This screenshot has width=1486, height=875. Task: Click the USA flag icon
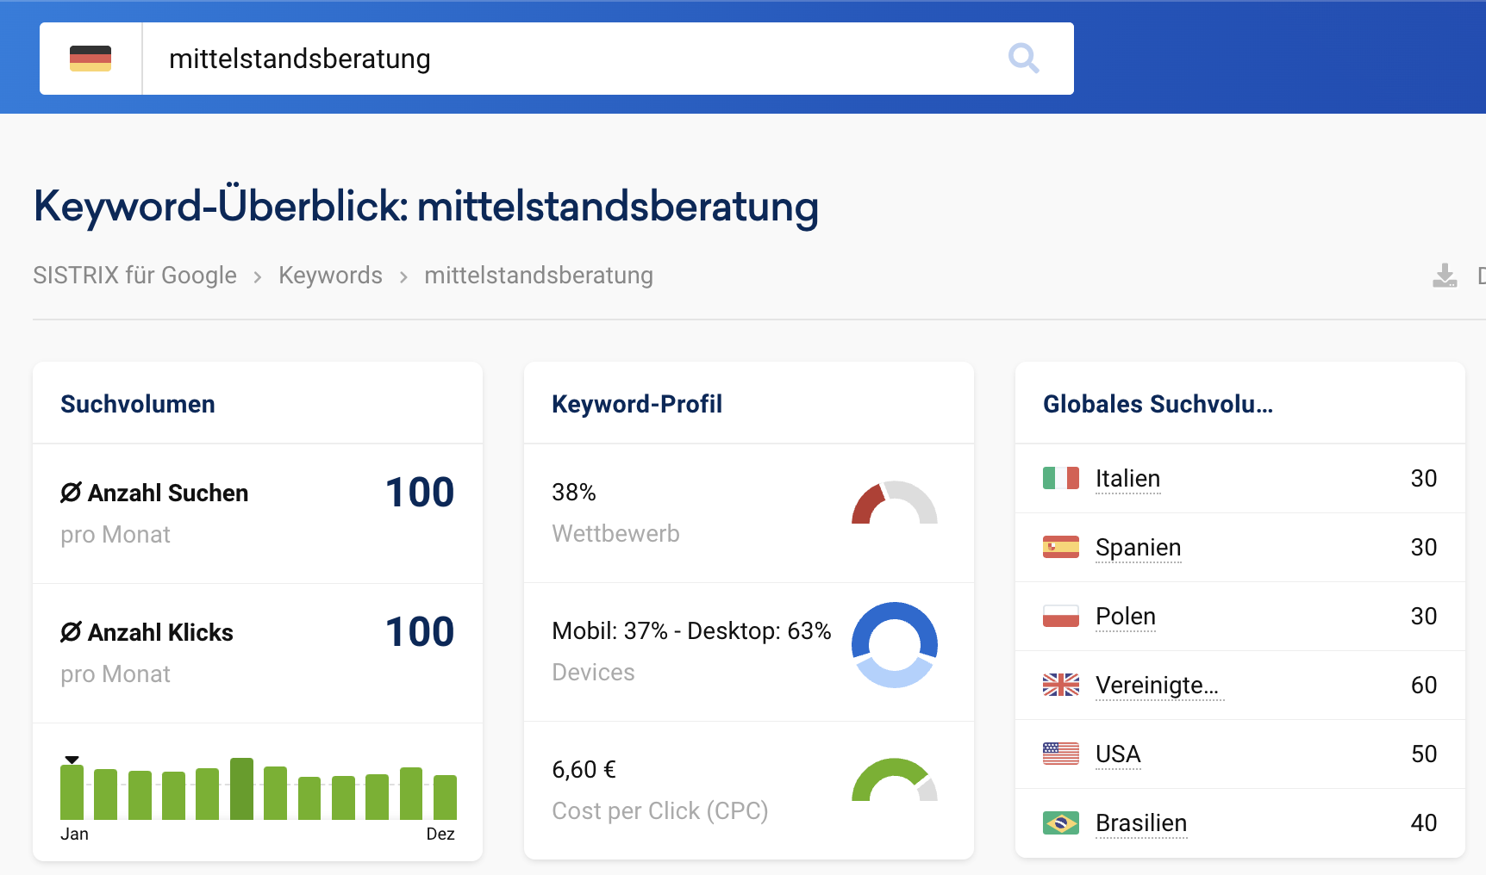[x=1060, y=754]
